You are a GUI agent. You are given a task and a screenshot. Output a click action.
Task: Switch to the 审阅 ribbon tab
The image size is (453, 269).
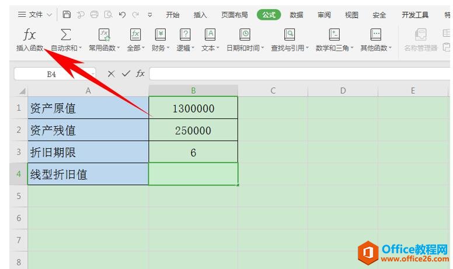tap(324, 15)
